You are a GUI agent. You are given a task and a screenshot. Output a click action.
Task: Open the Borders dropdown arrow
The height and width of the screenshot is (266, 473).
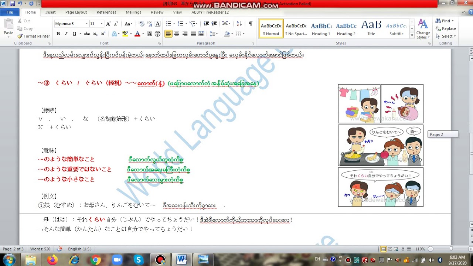pyautogui.click(x=243, y=34)
